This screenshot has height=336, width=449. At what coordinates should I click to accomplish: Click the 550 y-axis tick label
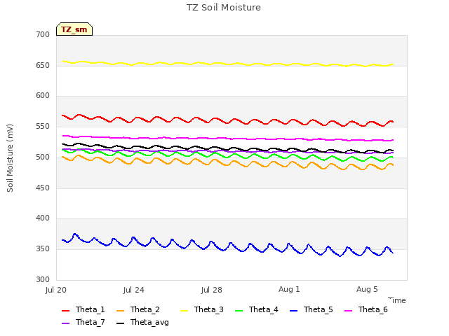pyautogui.click(x=43, y=126)
